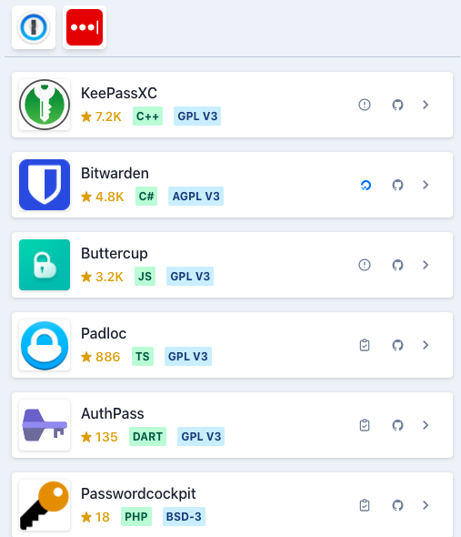Click the 1Password logo icon

click(34, 27)
